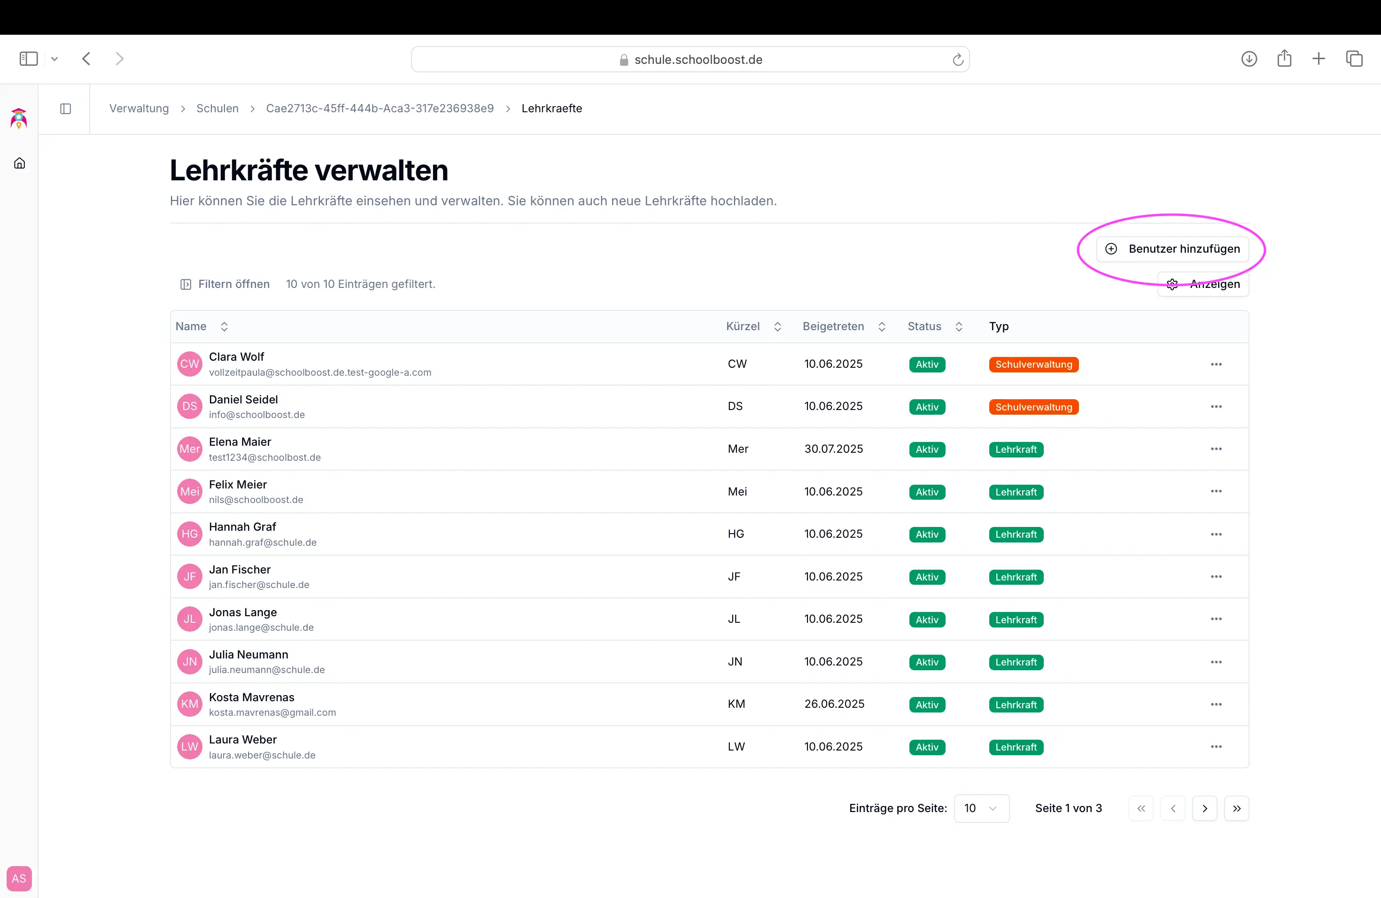The height and width of the screenshot is (898, 1381).
Task: Show Safari tab overview
Action: click(1354, 59)
